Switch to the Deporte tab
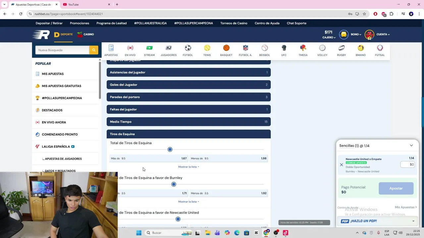 [x=63, y=34]
